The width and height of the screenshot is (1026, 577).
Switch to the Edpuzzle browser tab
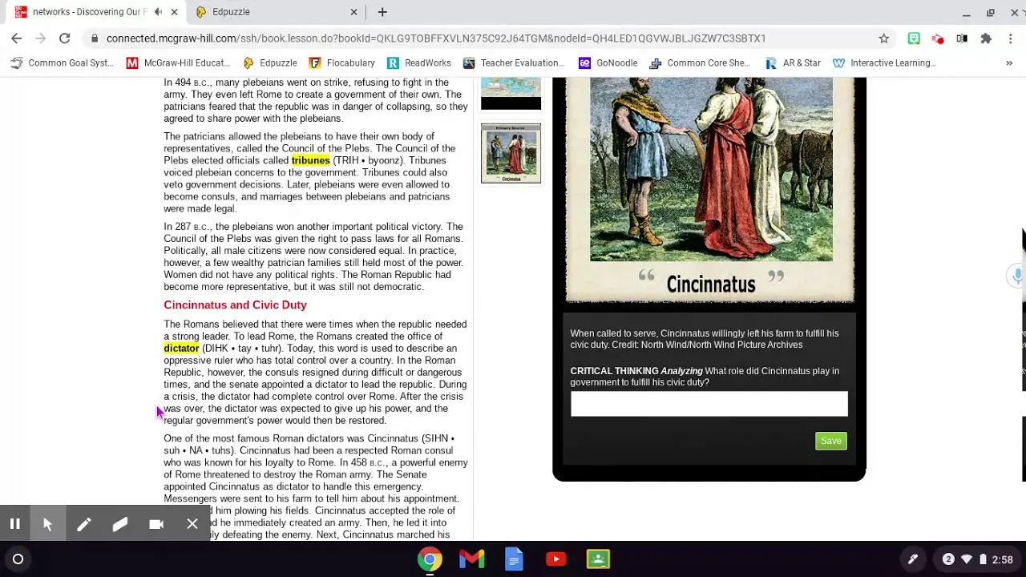[x=231, y=12]
